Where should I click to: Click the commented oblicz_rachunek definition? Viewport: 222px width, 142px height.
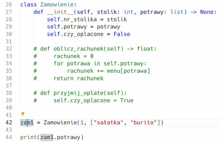pos(95,49)
